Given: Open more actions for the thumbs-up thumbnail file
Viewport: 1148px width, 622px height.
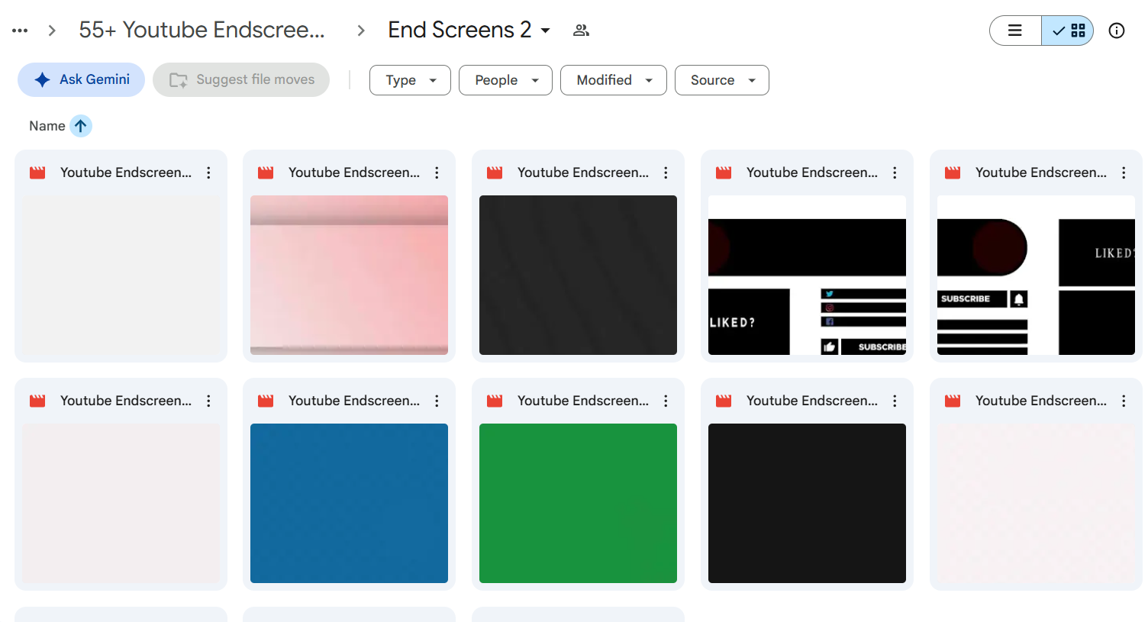Looking at the screenshot, I should [x=895, y=172].
